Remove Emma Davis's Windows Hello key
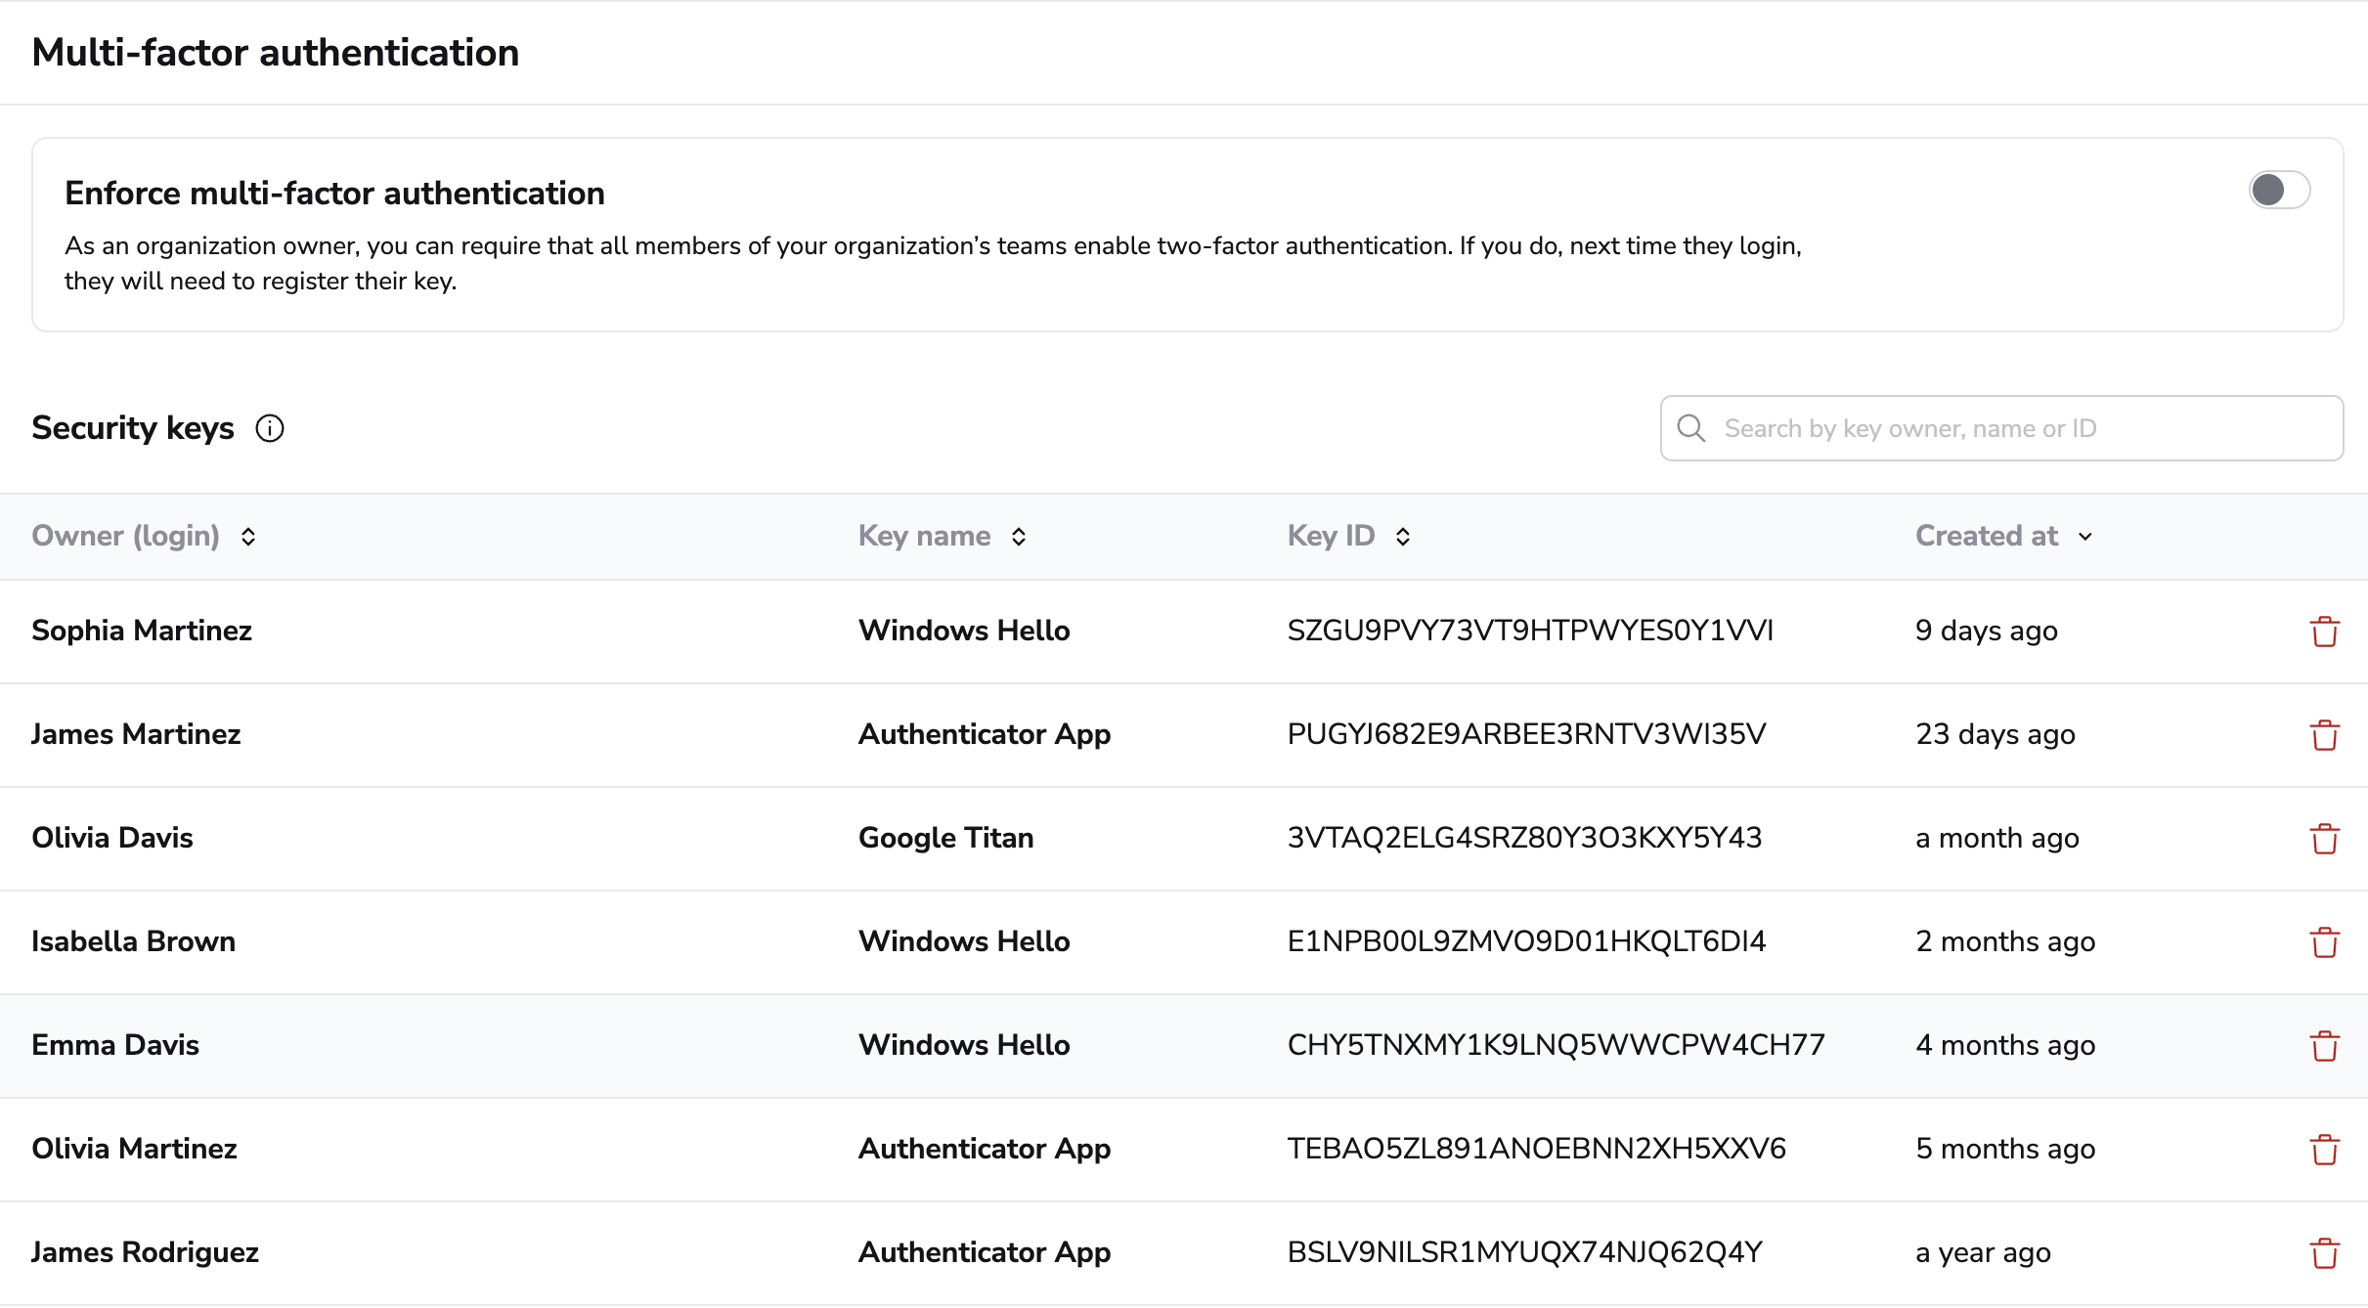This screenshot has height=1308, width=2368. (2324, 1046)
